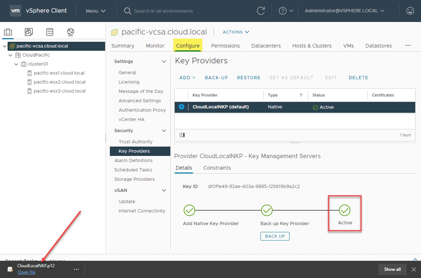Viewport: 421px width, 278px height.
Task: Open the help question-mark menu
Action: pos(286,11)
